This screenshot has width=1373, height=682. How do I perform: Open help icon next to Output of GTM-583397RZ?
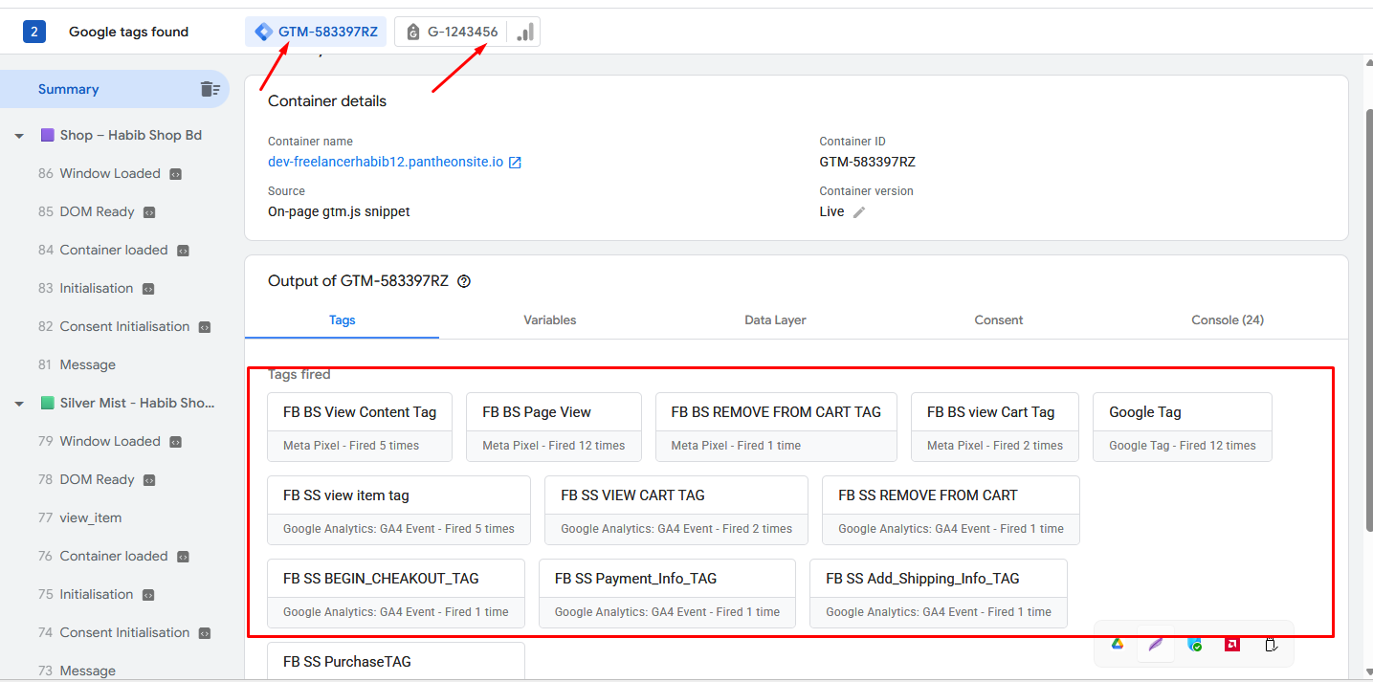(465, 281)
